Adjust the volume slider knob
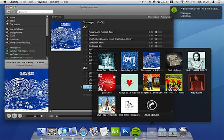The image size is (224, 140). click(35, 116)
